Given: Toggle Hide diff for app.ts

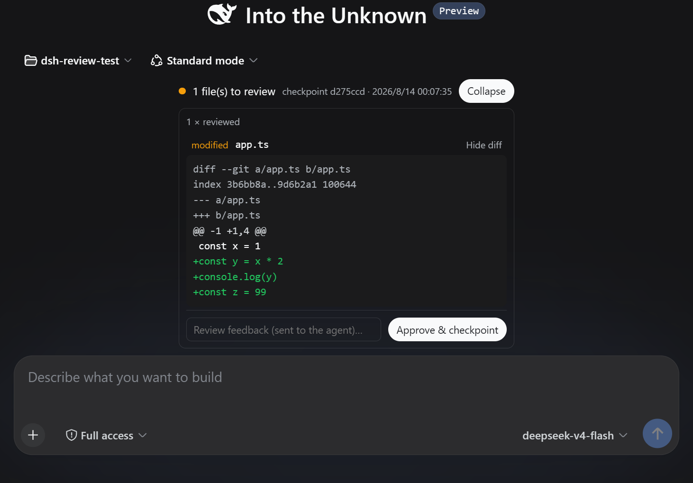Looking at the screenshot, I should 483,145.
